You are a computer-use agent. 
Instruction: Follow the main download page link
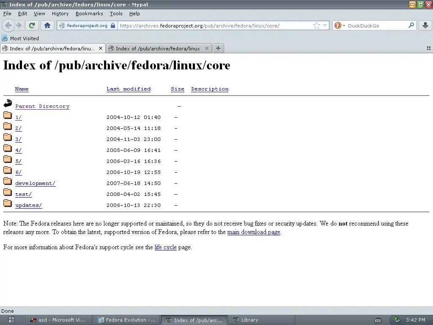click(x=254, y=232)
